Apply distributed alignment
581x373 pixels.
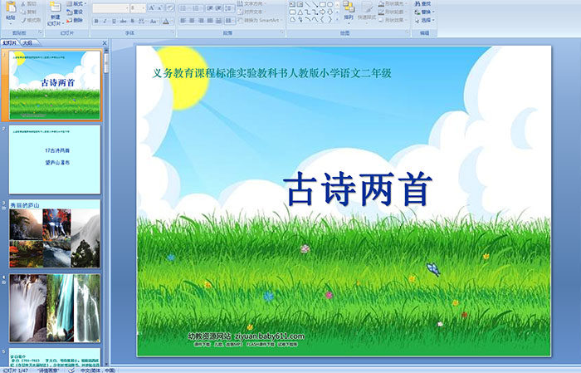[x=218, y=21]
